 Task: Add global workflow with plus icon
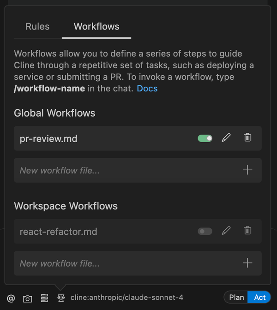(x=247, y=170)
